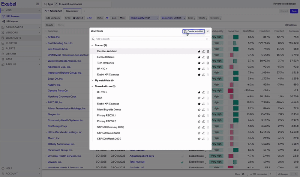Click the company search bar
Screen dimensions: 300x177
pos(77,4)
